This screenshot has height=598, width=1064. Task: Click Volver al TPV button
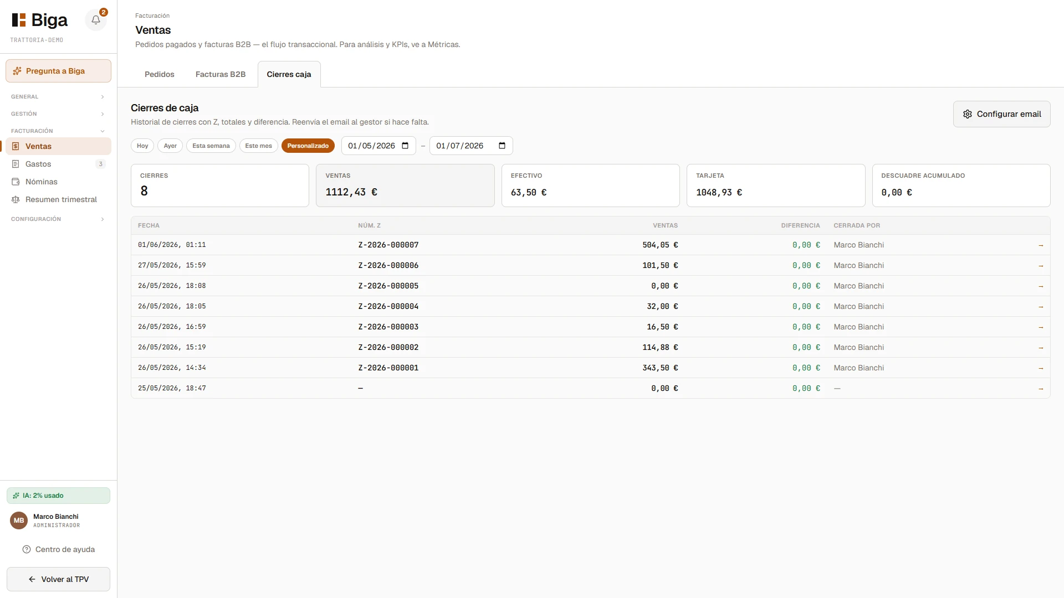click(x=58, y=579)
